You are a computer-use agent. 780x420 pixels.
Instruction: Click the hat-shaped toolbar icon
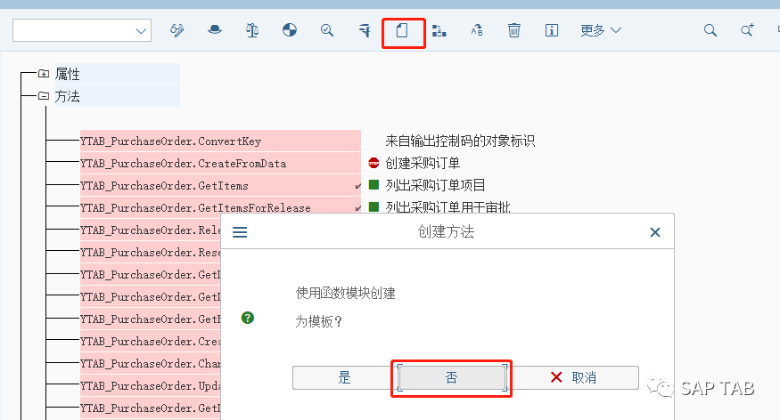pyautogui.click(x=215, y=30)
